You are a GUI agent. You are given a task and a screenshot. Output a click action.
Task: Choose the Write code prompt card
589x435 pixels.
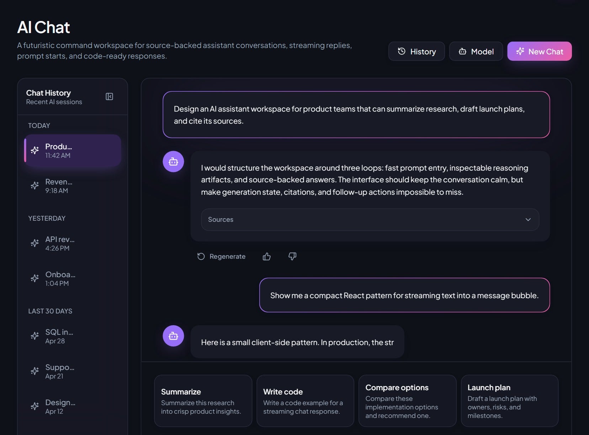(x=305, y=401)
